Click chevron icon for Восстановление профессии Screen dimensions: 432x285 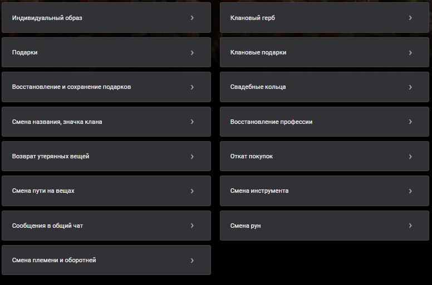coord(410,122)
